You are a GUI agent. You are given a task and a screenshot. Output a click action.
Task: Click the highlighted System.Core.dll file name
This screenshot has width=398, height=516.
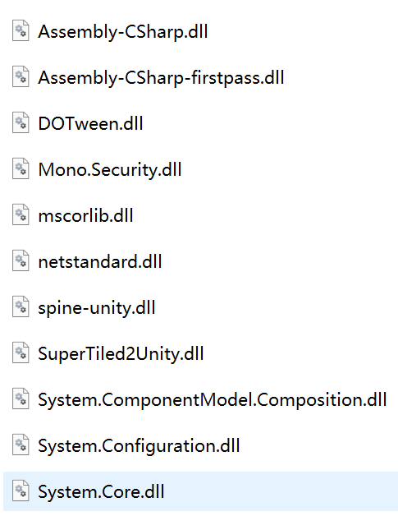101,493
